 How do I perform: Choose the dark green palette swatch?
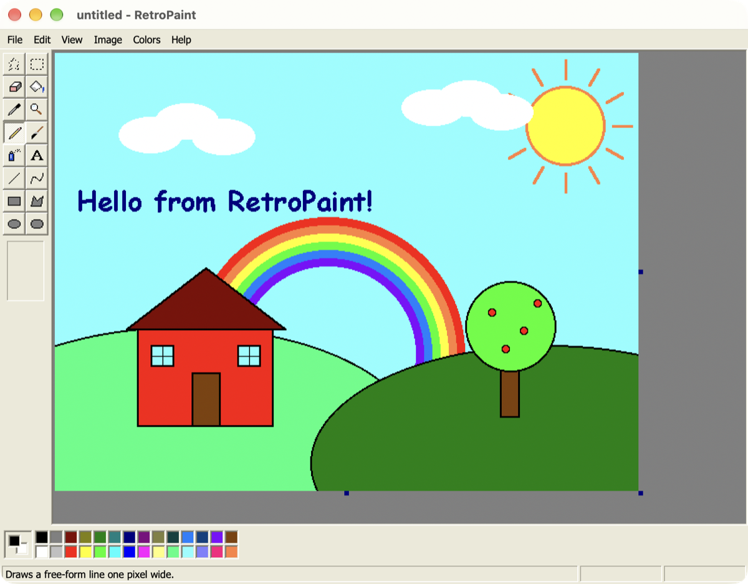100,537
